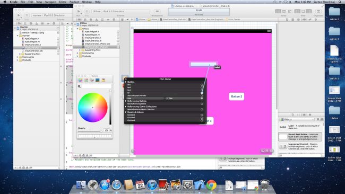Click connection circle for btn2 outlet
This screenshot has width=345, height=194.
pyautogui.click(x=202, y=87)
